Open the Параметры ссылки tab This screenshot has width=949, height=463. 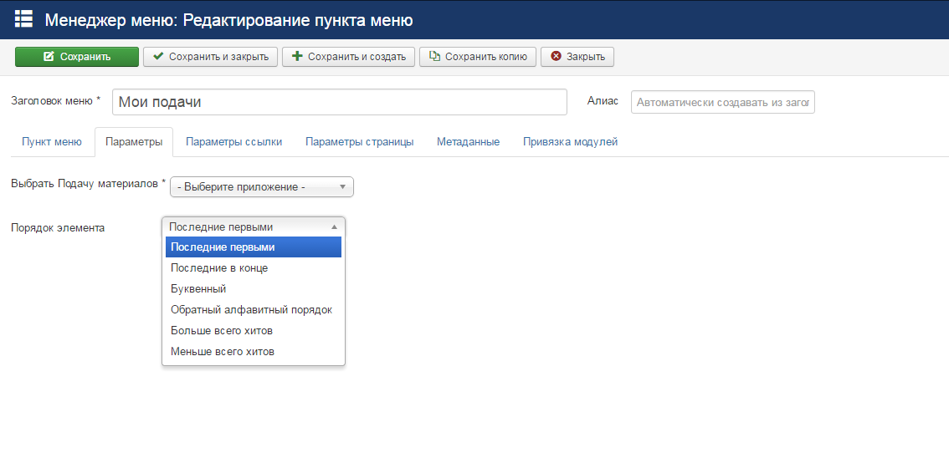click(x=233, y=142)
